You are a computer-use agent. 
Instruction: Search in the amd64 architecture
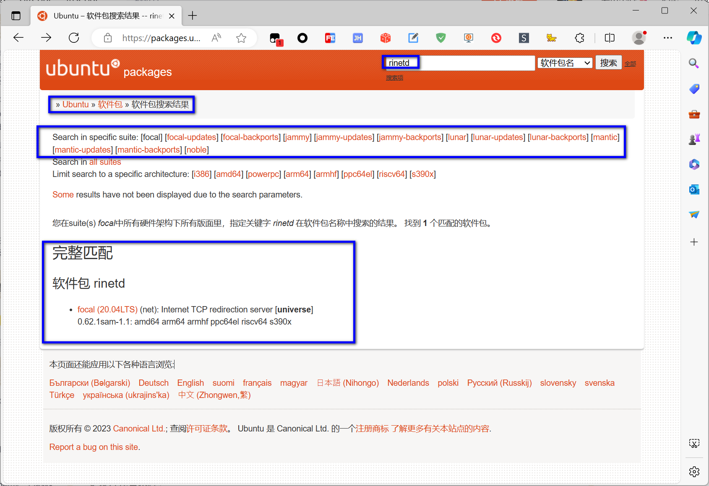229,174
